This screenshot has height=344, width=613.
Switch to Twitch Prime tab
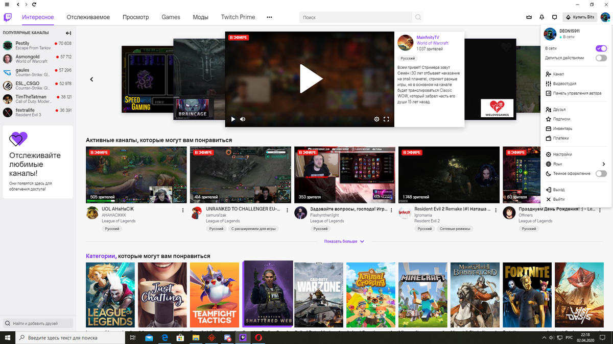238,17
